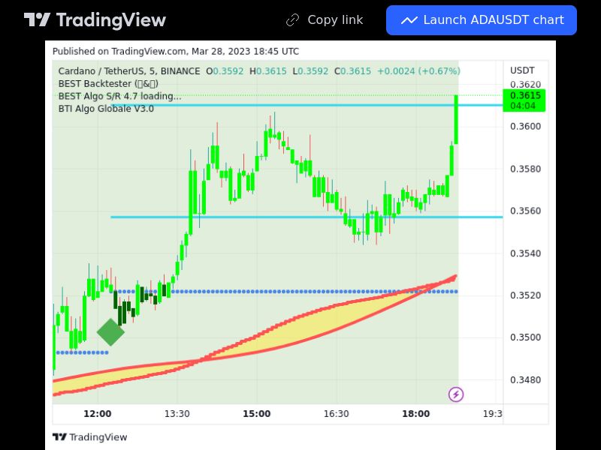The width and height of the screenshot is (601, 450).
Task: Click the latest tall green candle
Action: pos(456,119)
